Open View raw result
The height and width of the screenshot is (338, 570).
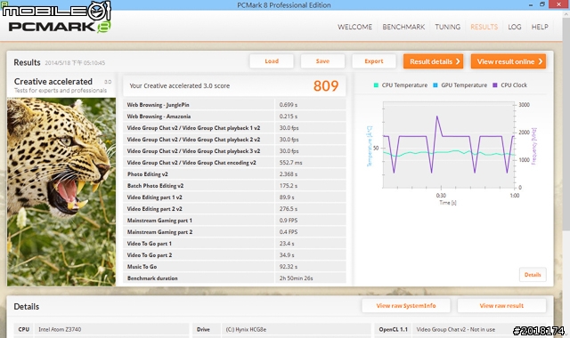tap(501, 306)
